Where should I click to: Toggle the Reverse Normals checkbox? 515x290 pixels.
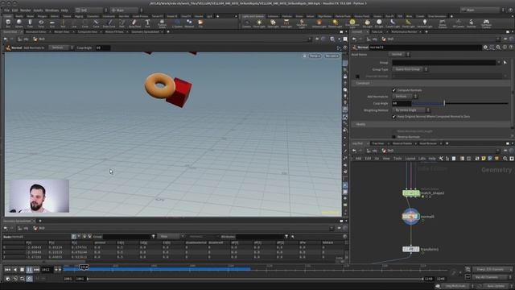[x=393, y=136]
